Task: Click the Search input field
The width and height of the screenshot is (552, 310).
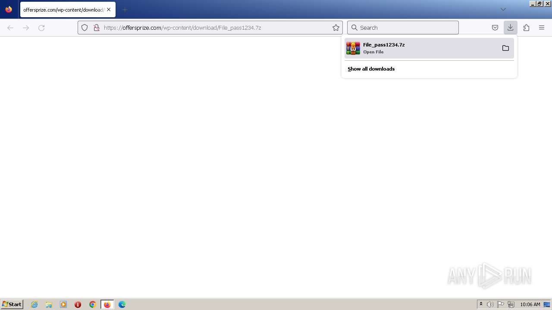Action: (403, 28)
